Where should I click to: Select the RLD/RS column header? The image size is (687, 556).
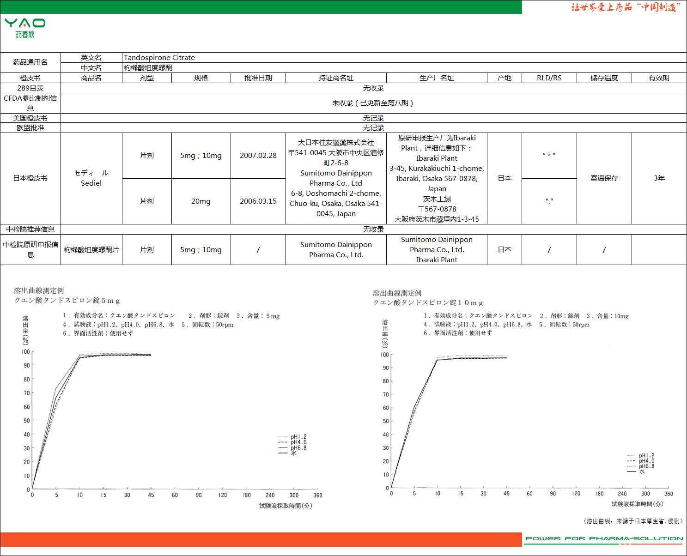point(549,78)
